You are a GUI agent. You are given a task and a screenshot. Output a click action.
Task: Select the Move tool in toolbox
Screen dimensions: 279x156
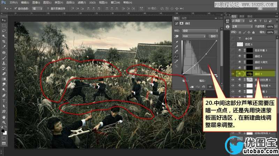pos(4,20)
